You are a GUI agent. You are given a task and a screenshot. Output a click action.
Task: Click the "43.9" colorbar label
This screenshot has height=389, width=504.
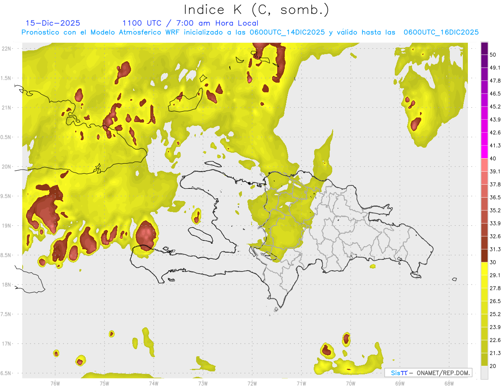click(x=495, y=120)
